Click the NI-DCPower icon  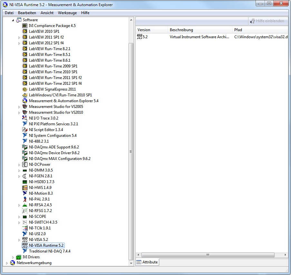point(25,164)
